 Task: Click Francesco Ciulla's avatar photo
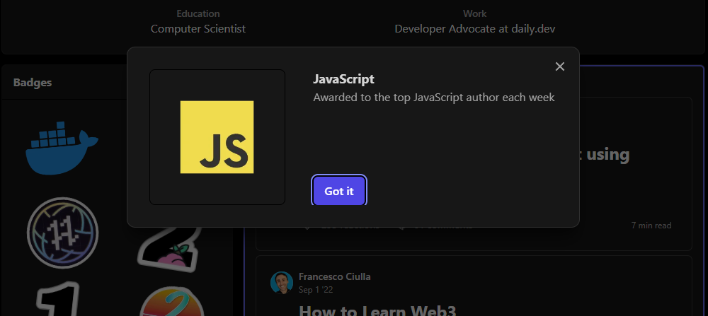282,283
